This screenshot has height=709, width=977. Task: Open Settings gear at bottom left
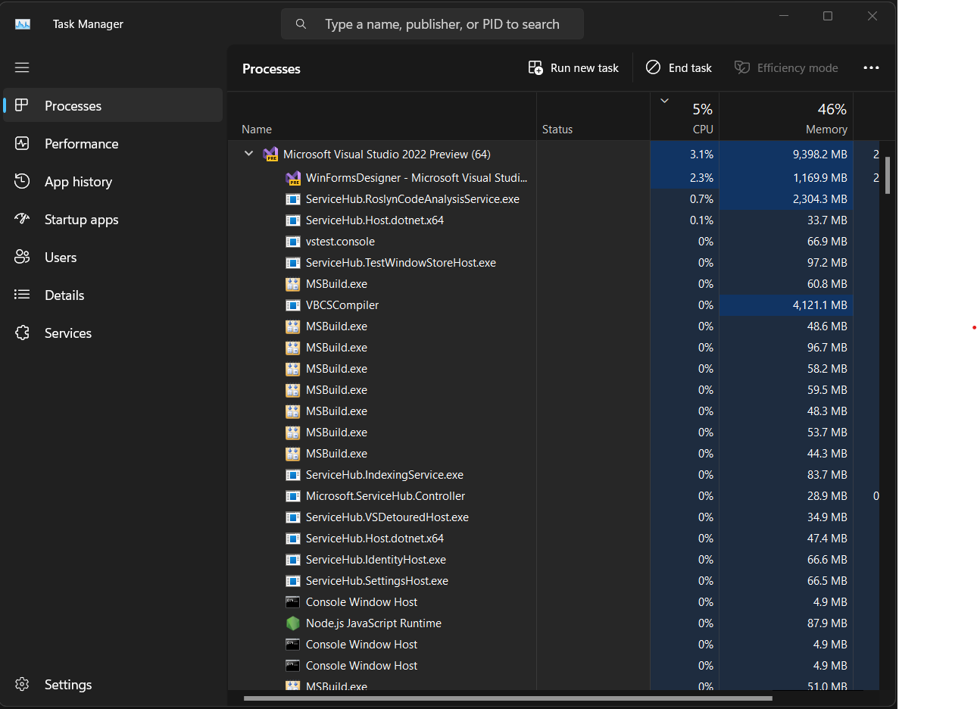pos(22,685)
